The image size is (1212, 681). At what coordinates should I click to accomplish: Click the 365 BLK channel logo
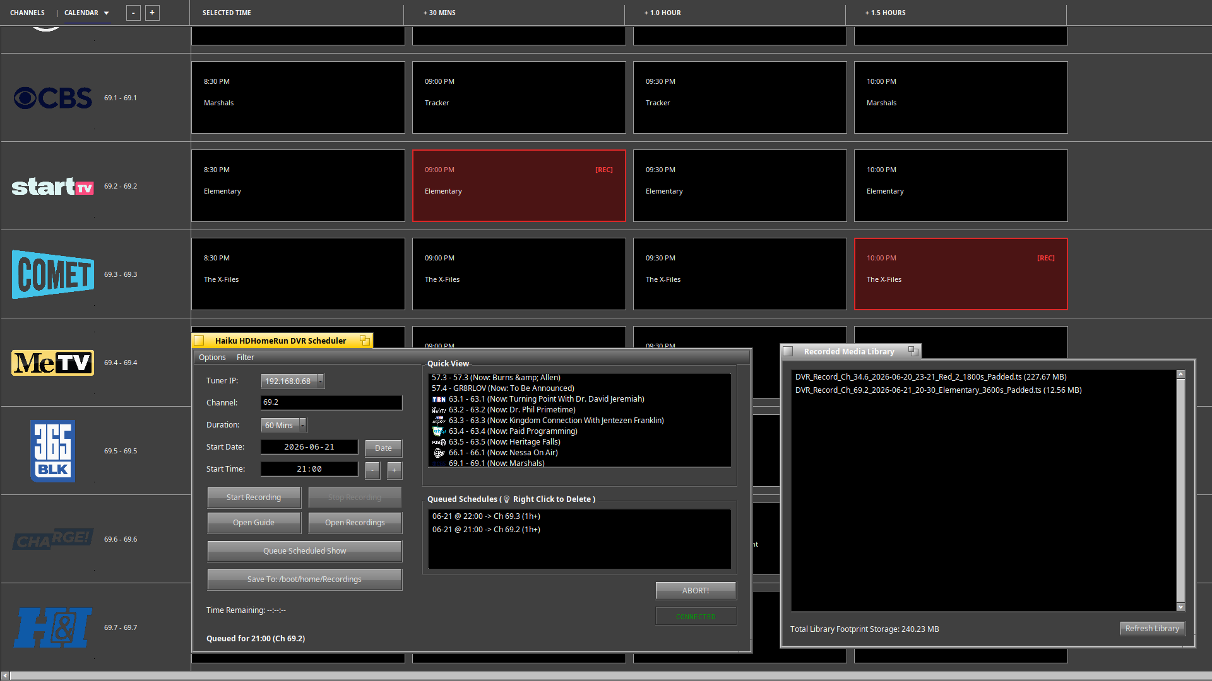click(x=53, y=451)
